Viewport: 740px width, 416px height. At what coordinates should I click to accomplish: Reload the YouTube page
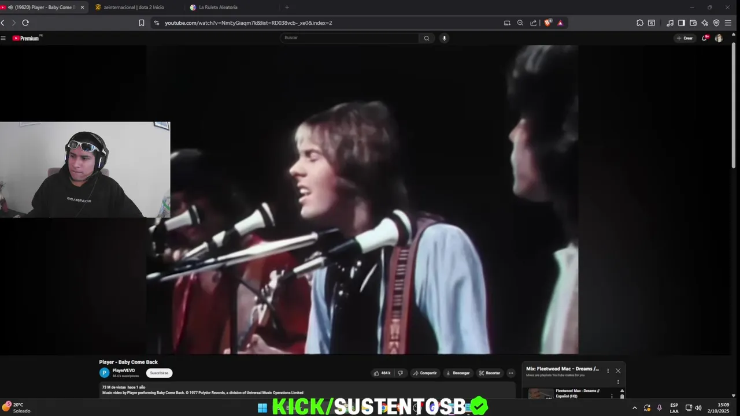pyautogui.click(x=25, y=23)
